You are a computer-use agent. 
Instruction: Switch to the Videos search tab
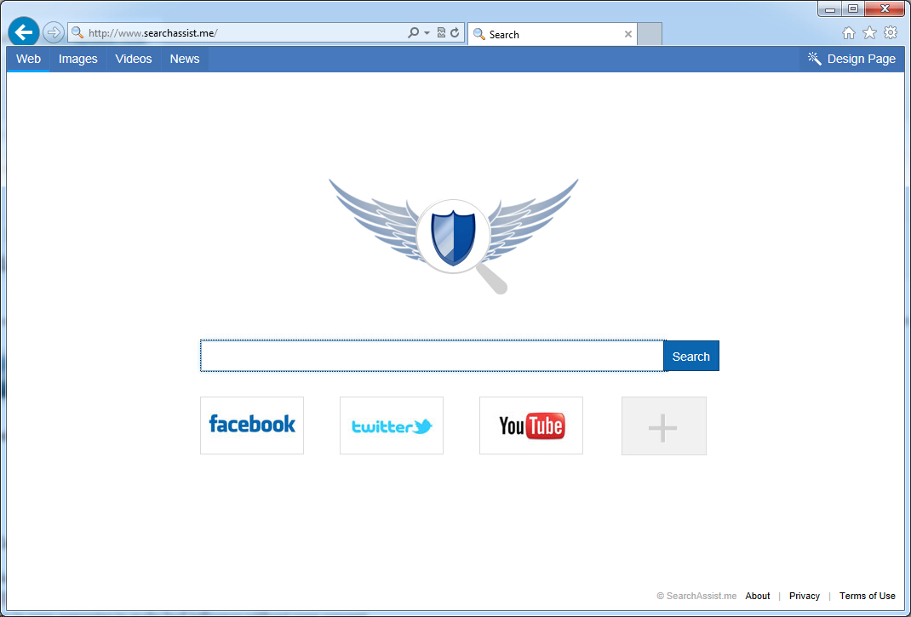(x=134, y=59)
